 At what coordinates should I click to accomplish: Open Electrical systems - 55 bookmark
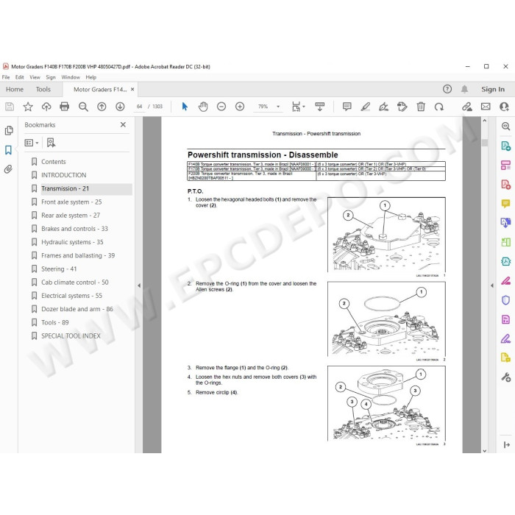click(x=71, y=296)
